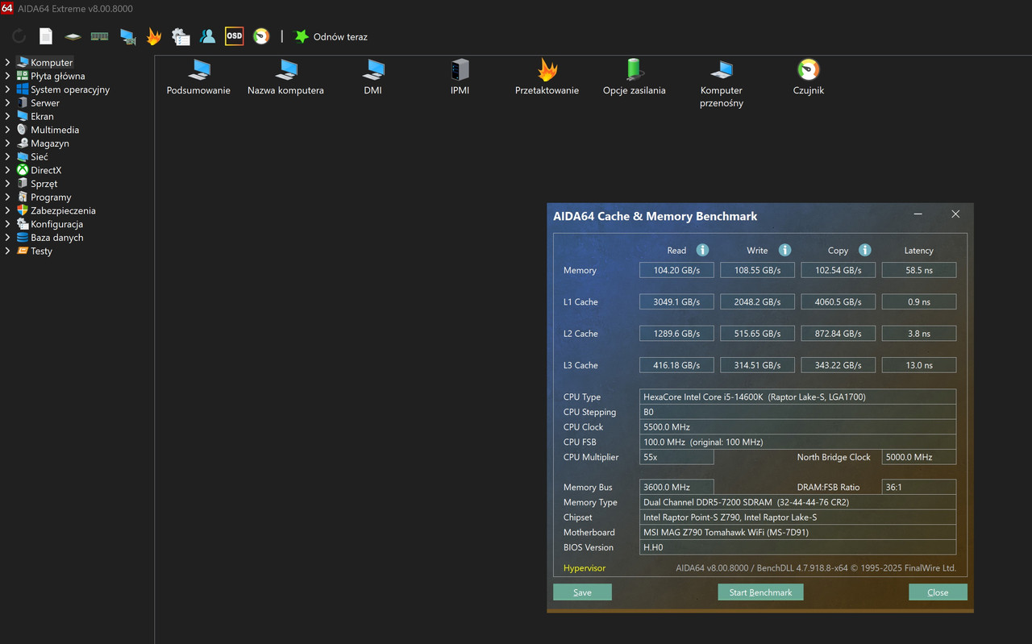Open the report page toolbar icon
Image resolution: width=1032 pixels, height=644 pixels.
point(46,36)
